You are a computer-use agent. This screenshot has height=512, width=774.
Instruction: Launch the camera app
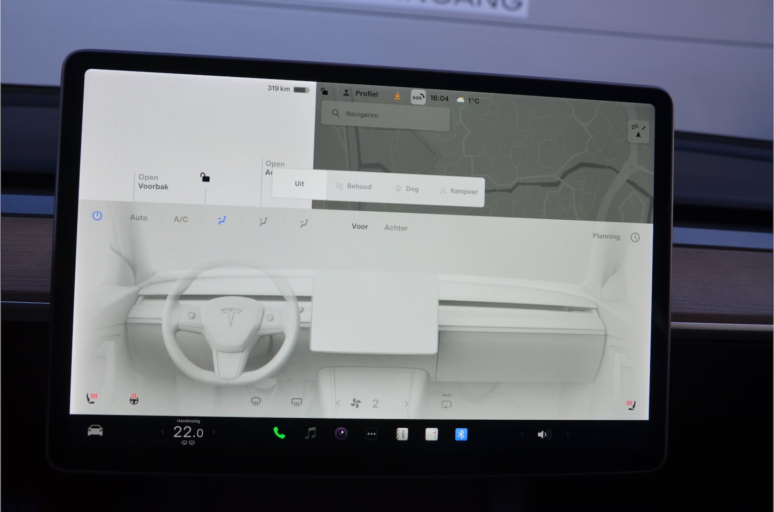(341, 434)
